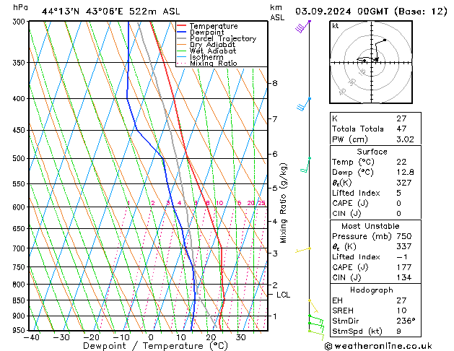The width and height of the screenshot is (454, 351).
Task: Click the Most Unstable Lifted Index value -1
Action: [x=402, y=257]
